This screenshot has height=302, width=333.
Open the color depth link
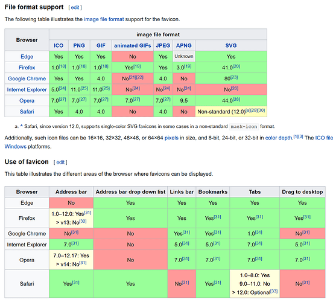point(279,138)
